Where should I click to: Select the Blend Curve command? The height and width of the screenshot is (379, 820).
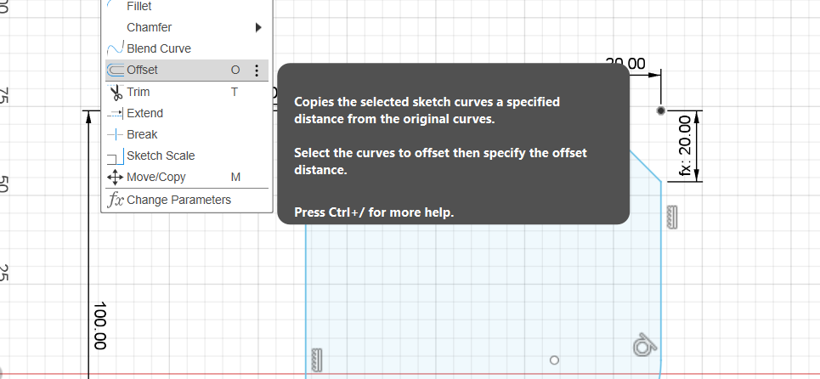[x=187, y=48]
